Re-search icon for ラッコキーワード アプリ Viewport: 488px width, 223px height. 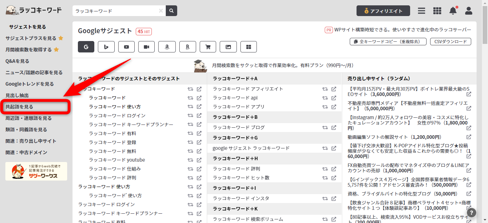pyautogui.click(x=325, y=107)
